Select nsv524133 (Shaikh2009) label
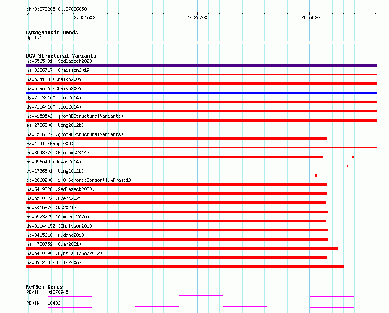This screenshot has width=389, height=313. pos(55,79)
